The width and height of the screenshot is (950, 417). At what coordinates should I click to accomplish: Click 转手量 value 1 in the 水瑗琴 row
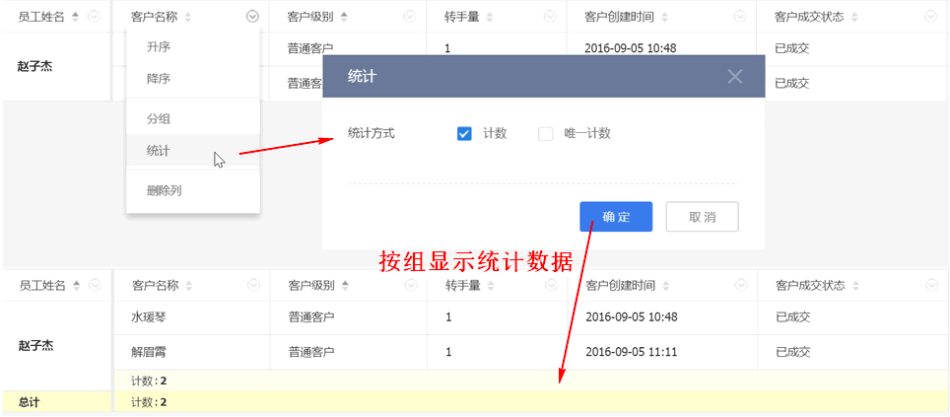pos(448,317)
